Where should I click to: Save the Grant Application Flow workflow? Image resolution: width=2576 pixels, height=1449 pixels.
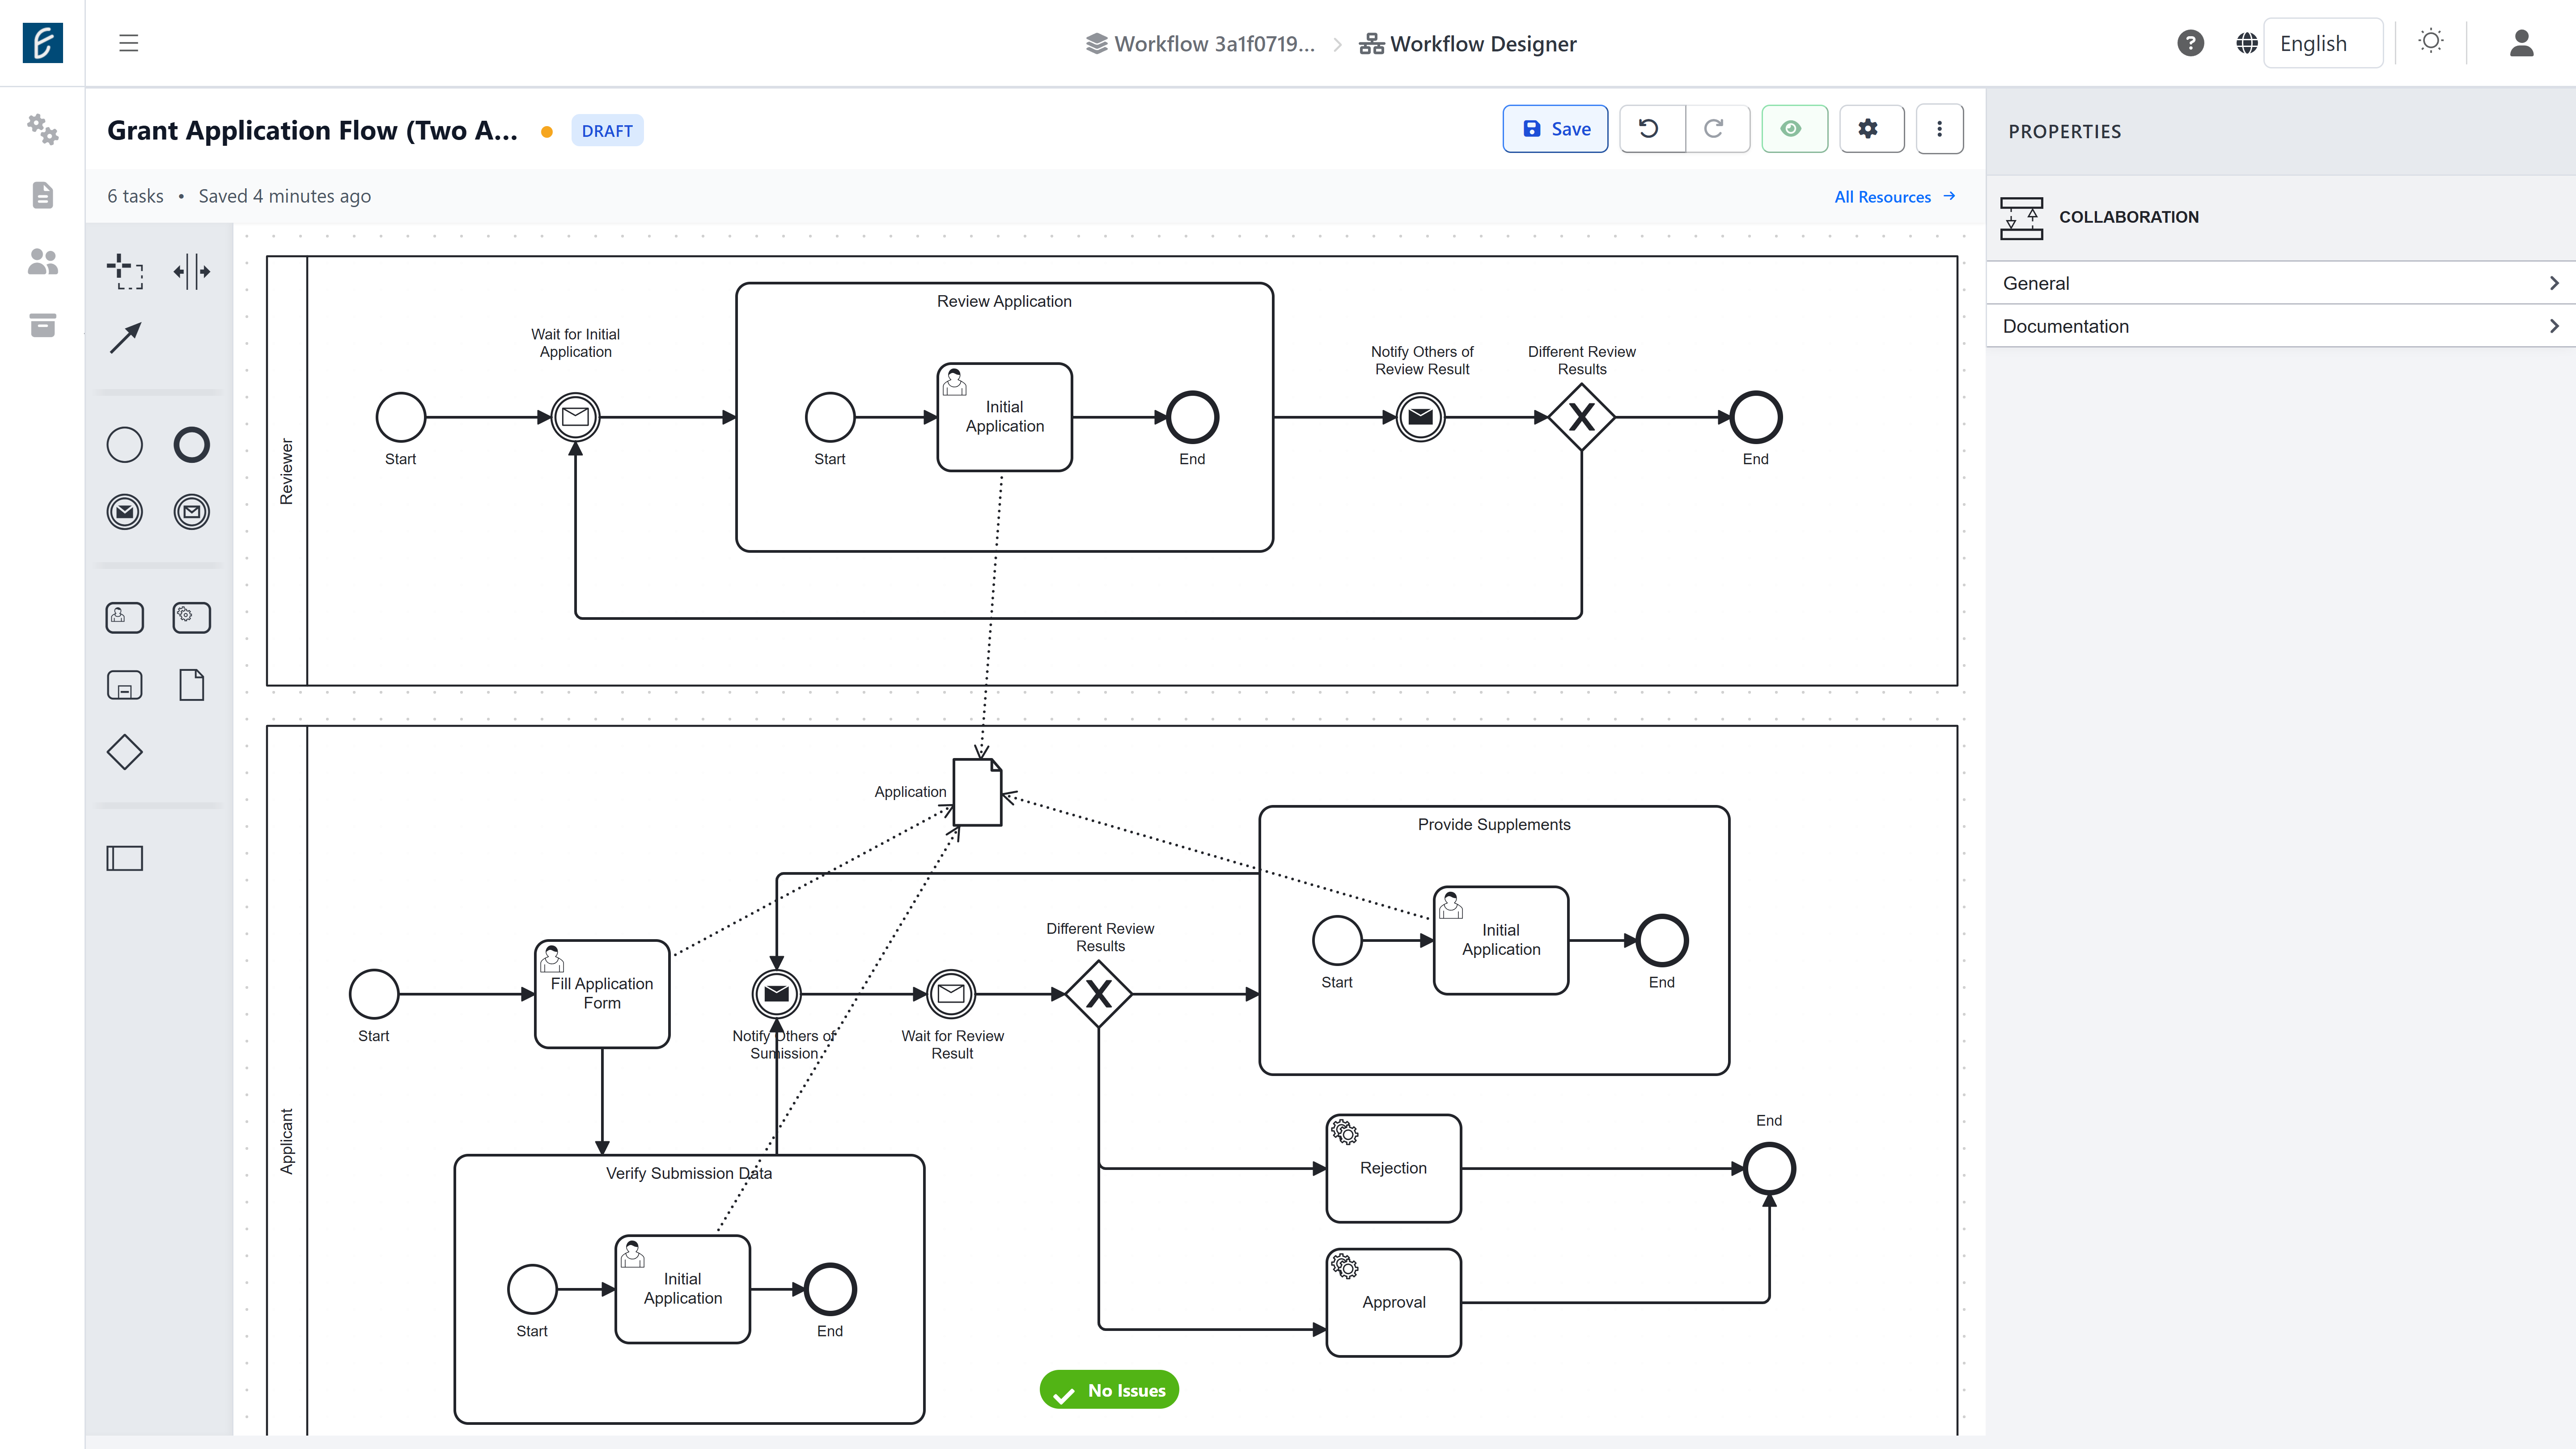coord(1555,128)
